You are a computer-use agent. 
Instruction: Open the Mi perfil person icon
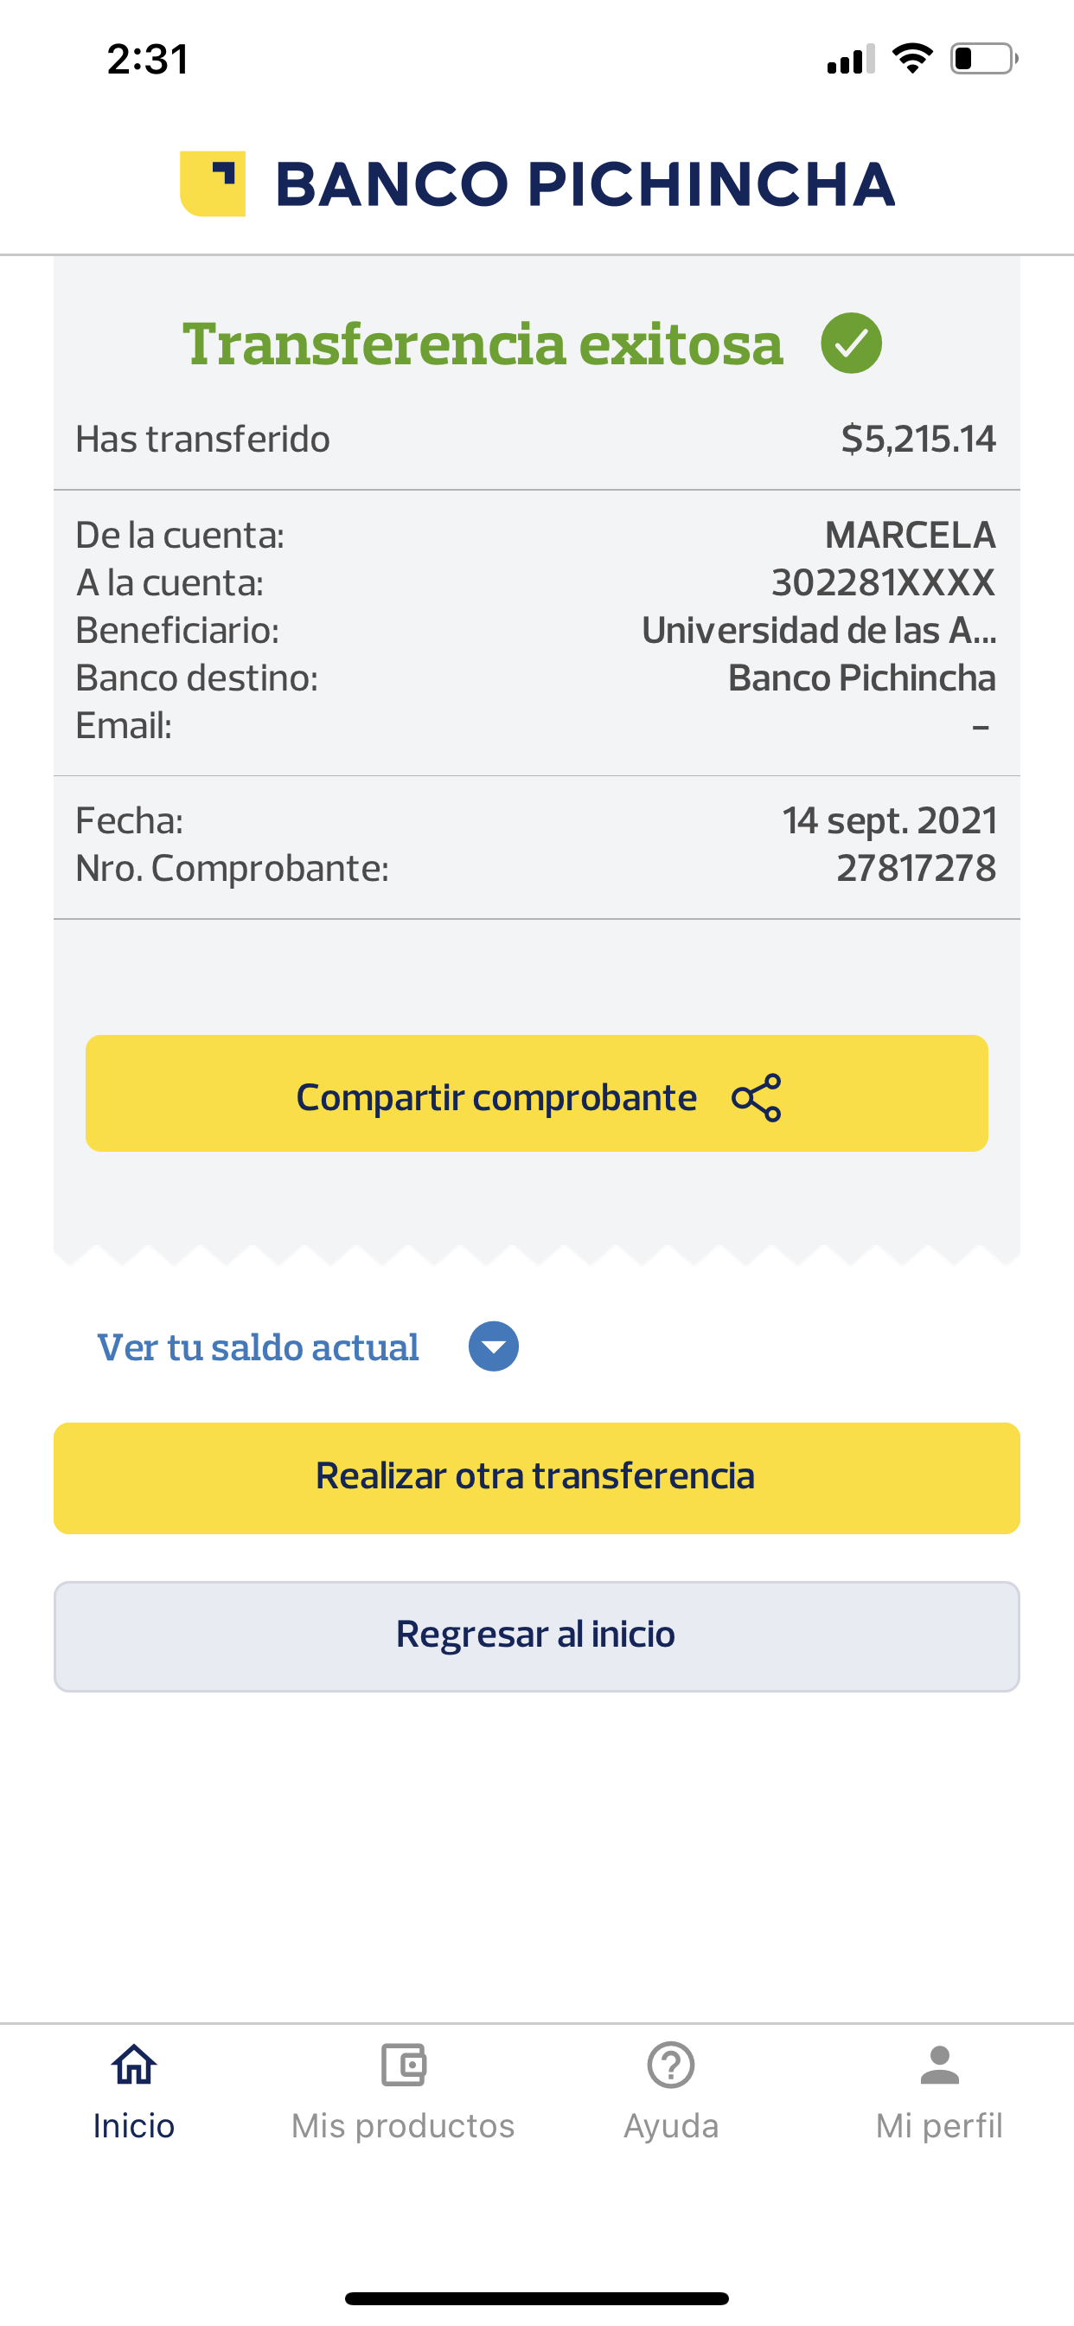939,2065
